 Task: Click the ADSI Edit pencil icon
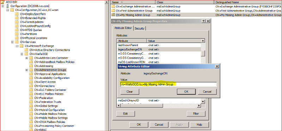click(3, 2)
